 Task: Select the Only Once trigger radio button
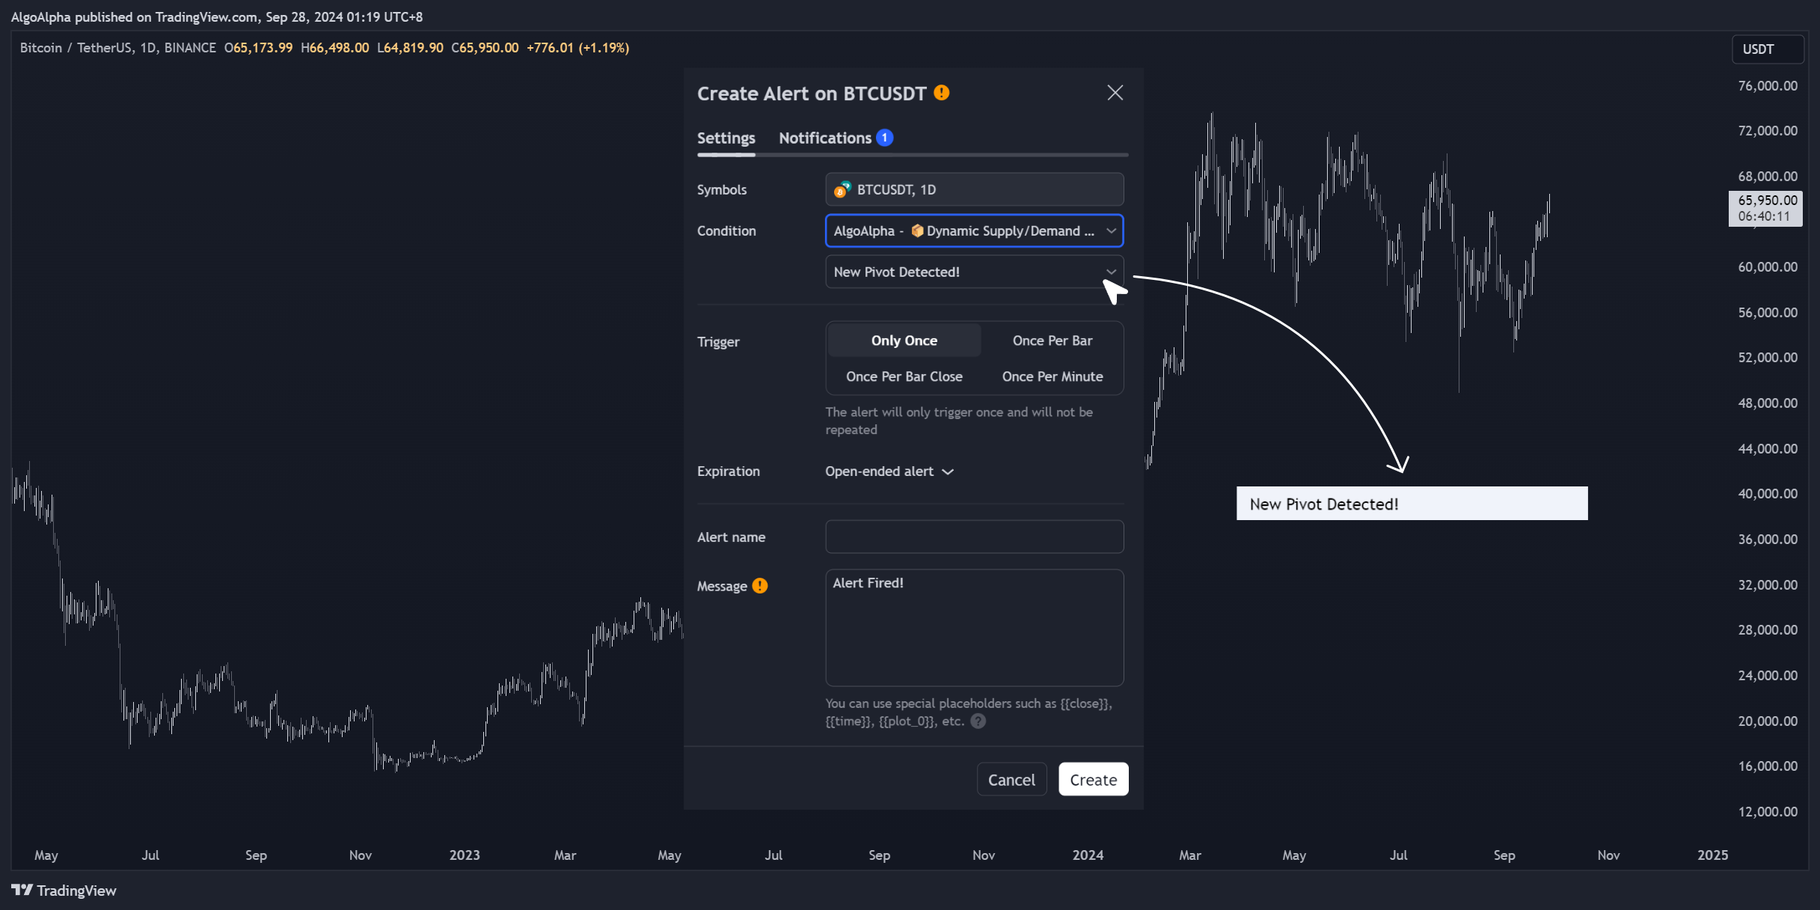[903, 340]
